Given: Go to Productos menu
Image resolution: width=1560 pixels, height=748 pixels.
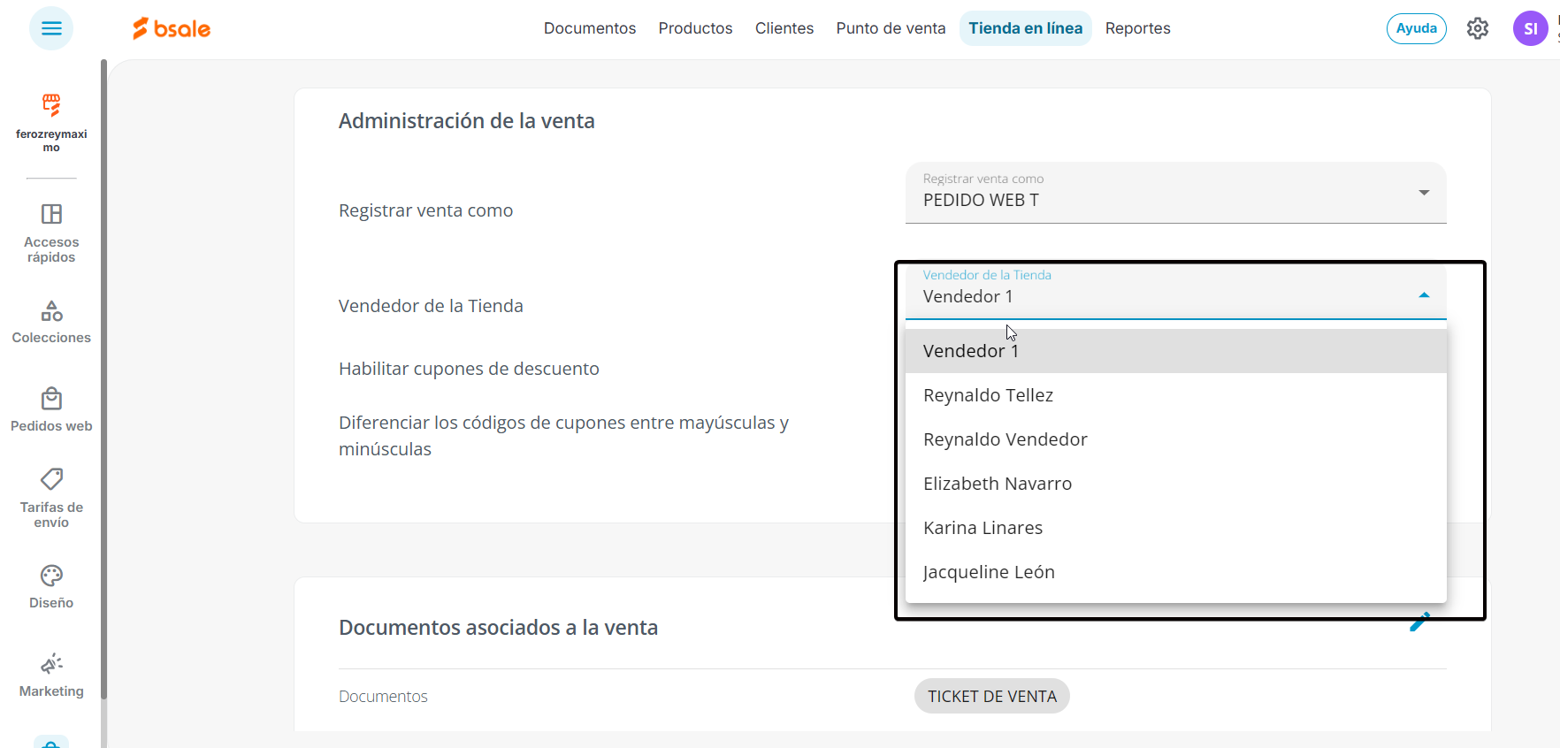Looking at the screenshot, I should (x=695, y=28).
